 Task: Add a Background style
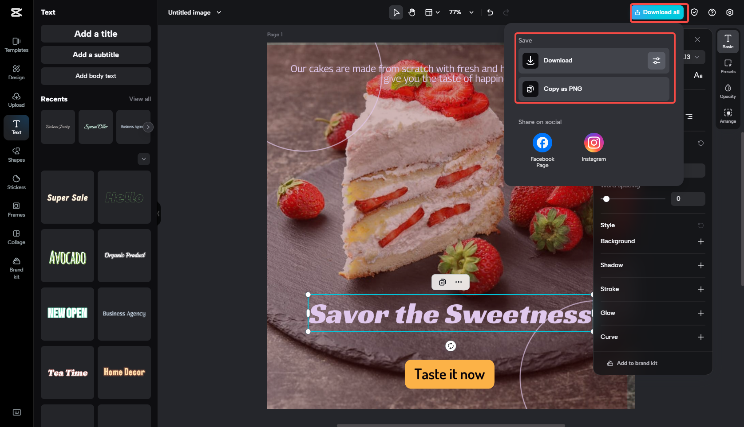[x=701, y=241]
